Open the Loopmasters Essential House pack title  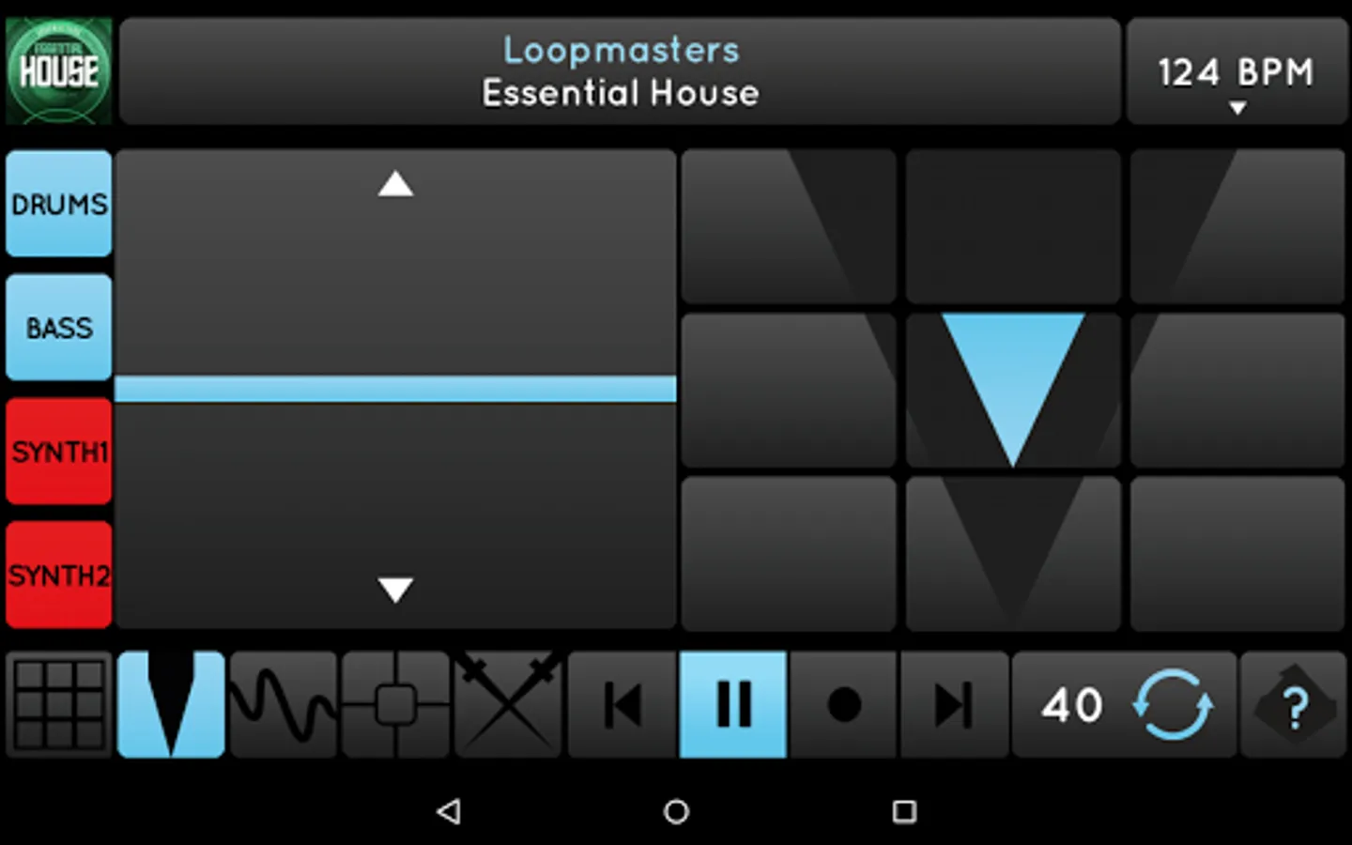pos(620,71)
